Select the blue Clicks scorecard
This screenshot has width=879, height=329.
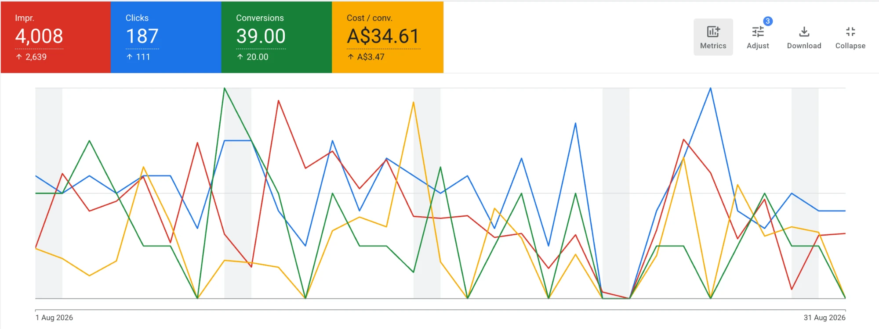coord(166,37)
